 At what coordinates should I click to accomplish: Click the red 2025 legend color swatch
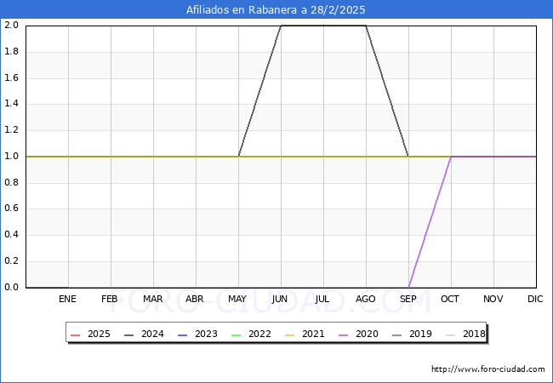pos(76,334)
